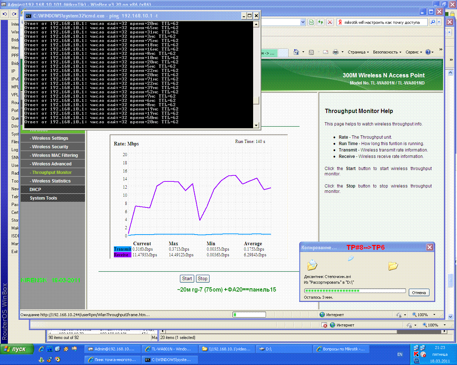Click the RSS feeds icon
Viewport: 457px width, 365px height.
(x=311, y=52)
